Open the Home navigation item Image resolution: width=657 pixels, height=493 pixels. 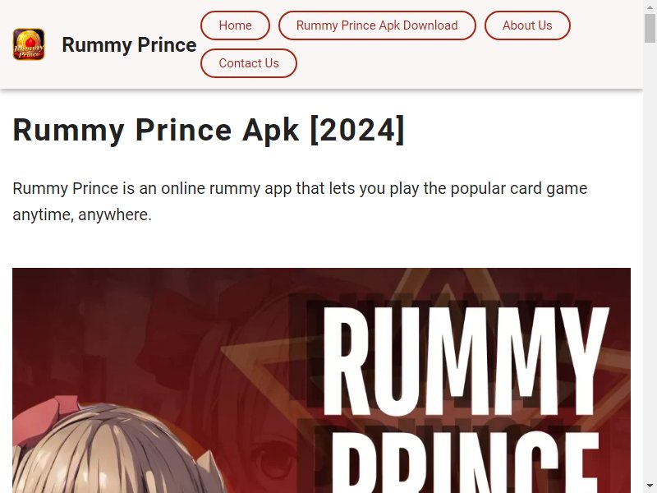[x=235, y=25]
